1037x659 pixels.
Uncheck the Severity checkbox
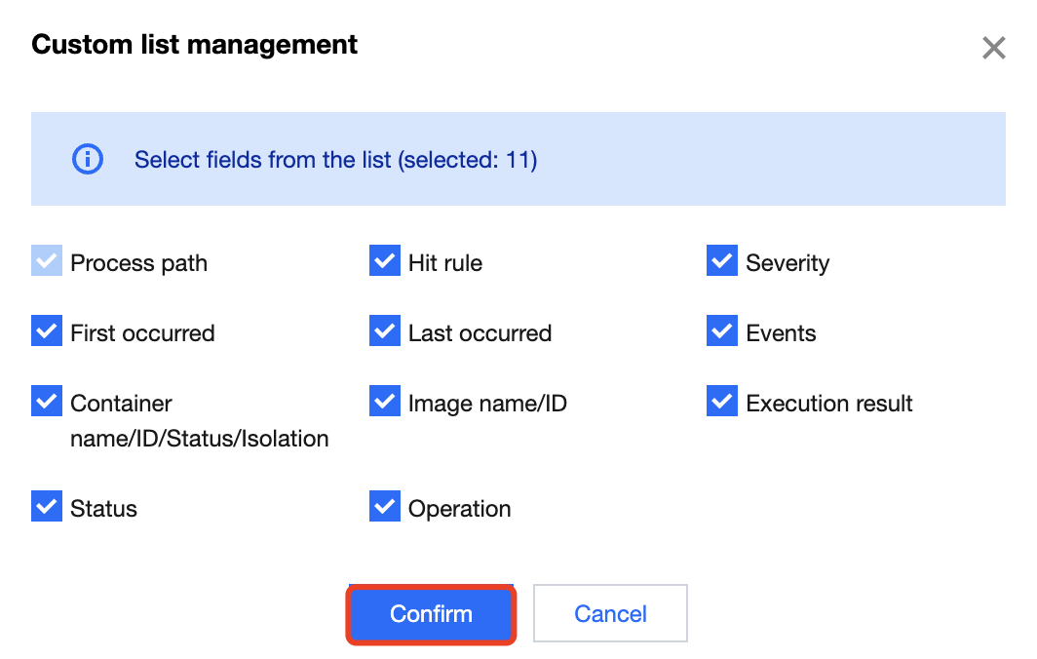tap(722, 262)
